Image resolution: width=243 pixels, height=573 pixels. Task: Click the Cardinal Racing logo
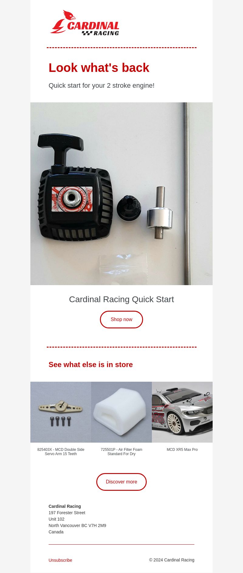coord(85,23)
